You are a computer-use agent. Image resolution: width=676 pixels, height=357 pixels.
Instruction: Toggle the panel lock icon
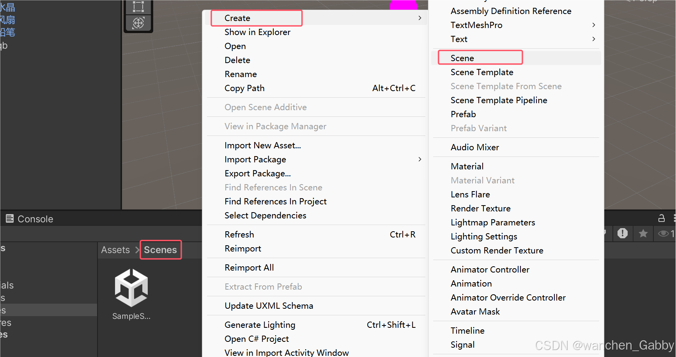[662, 218]
